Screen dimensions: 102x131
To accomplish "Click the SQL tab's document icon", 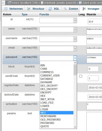I will [50, 9].
